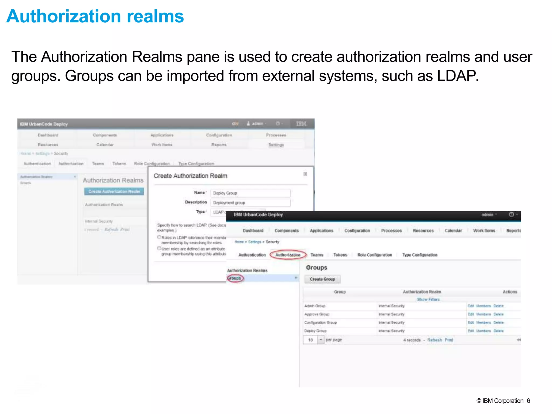Sort by the Authorization Realm column header in Groups table
Screen dimensions: 552x414
click(422, 292)
